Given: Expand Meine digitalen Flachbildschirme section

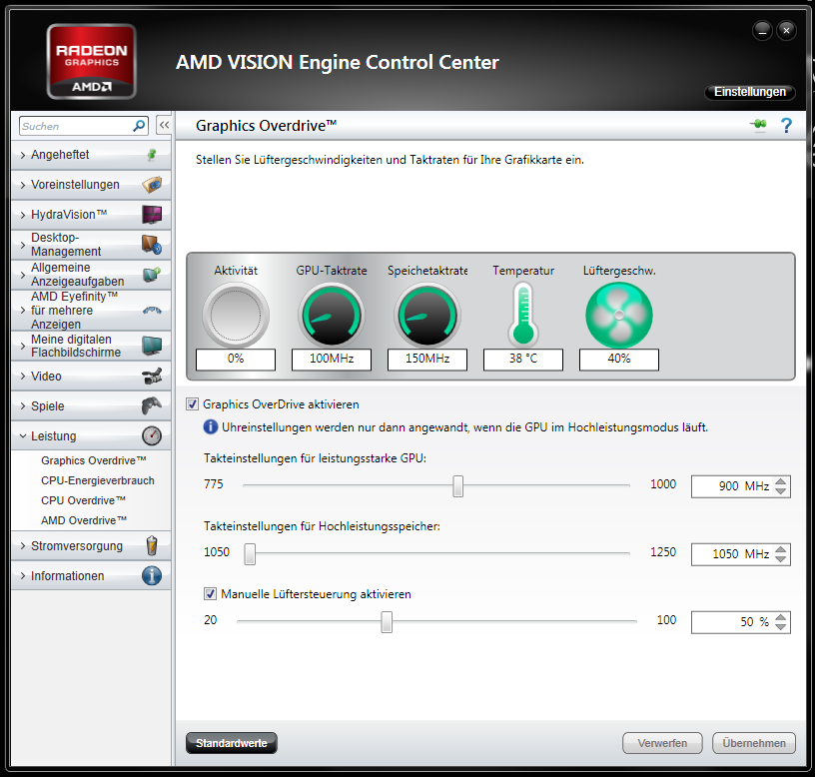Looking at the screenshot, I should point(91,346).
